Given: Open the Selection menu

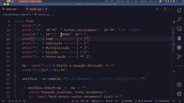Looking at the screenshot, I should coord(120,1).
